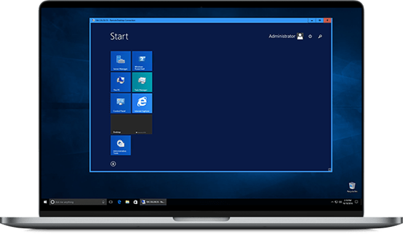Click the power icon on Start screen

310,36
